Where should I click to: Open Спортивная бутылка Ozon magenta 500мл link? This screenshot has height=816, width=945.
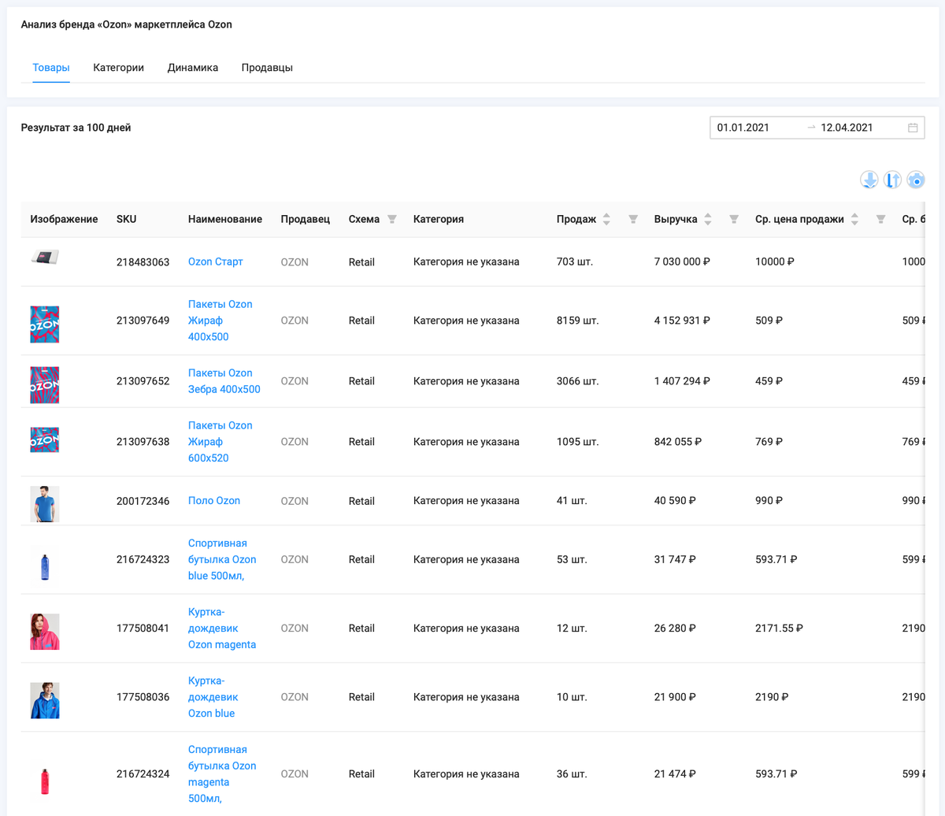[x=222, y=774]
